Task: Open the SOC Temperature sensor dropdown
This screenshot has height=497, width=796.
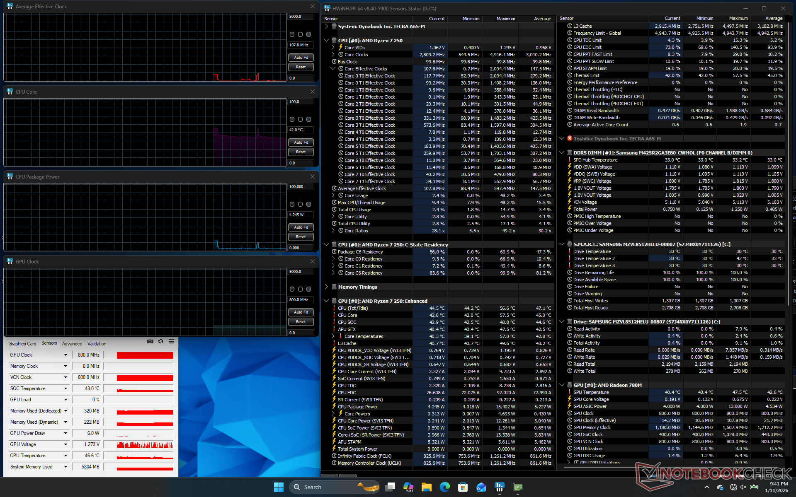Action: 66,388
